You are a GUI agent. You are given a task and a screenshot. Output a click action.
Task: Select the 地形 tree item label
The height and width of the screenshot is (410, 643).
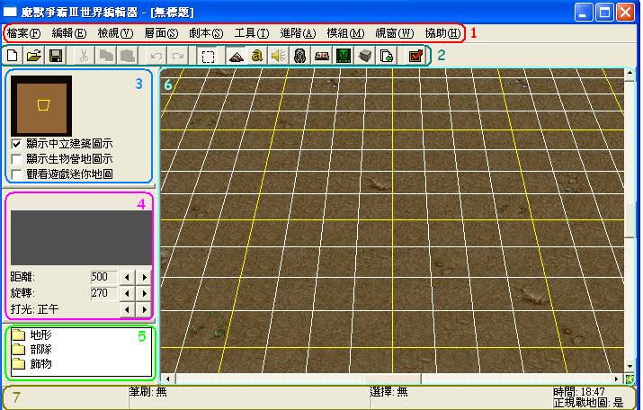tap(40, 335)
